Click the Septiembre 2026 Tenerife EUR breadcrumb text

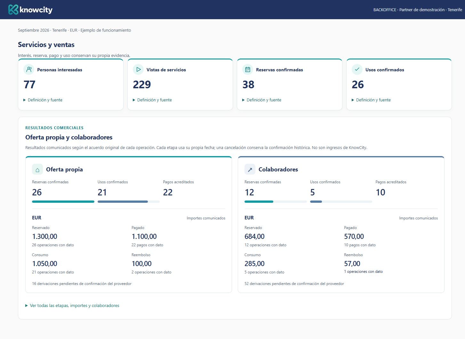point(74,30)
